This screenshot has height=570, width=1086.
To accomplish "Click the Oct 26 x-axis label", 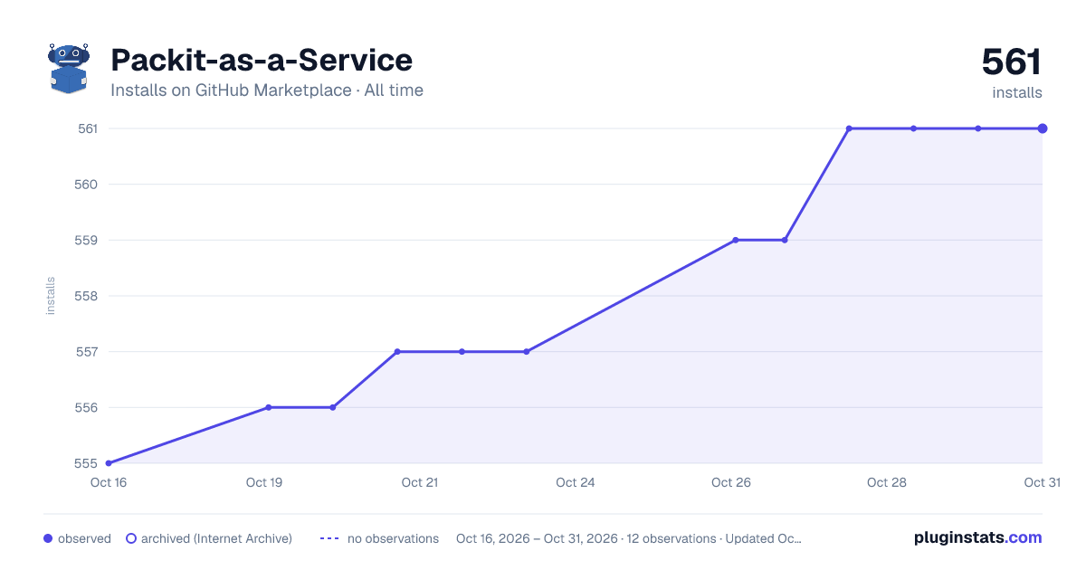I will (731, 482).
